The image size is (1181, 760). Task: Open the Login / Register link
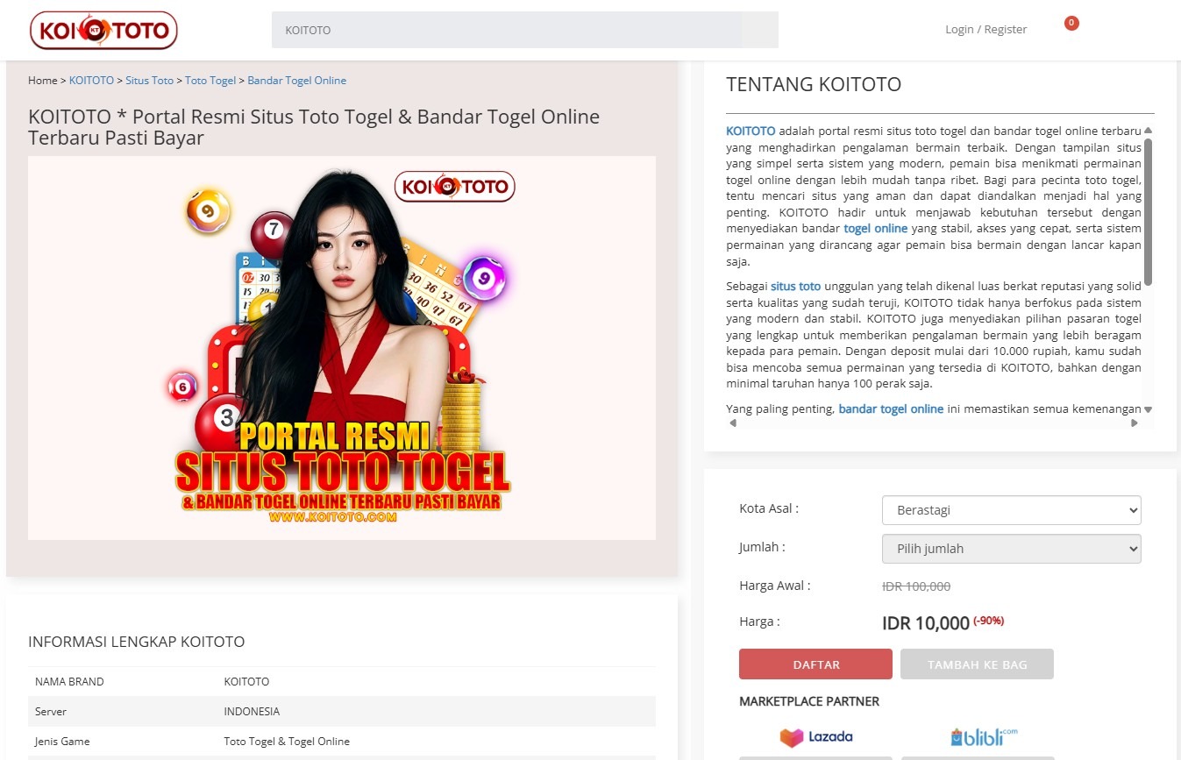985,28
